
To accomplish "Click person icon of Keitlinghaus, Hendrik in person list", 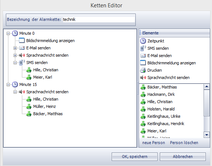I will coord(143,124).
